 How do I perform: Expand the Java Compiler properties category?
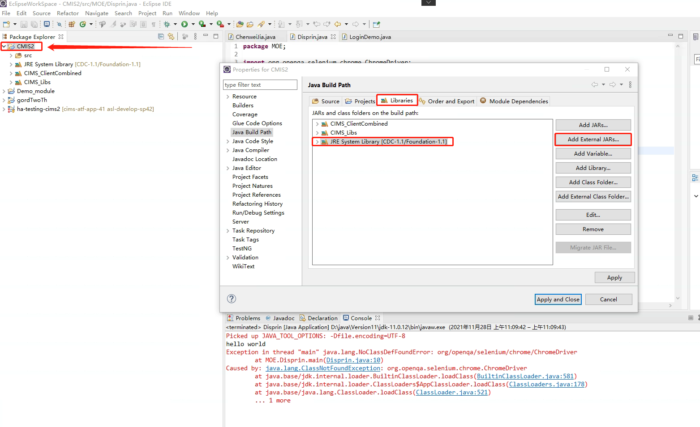click(x=228, y=150)
